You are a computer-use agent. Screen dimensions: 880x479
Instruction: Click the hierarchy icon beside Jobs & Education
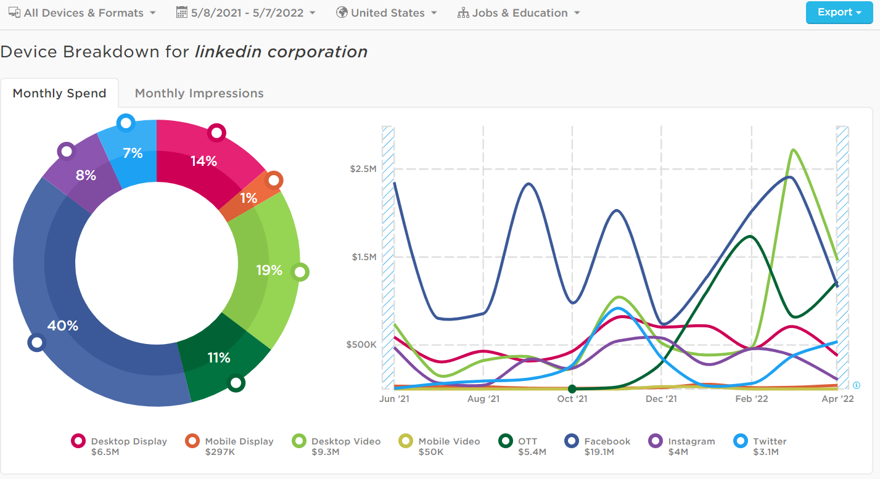click(463, 13)
